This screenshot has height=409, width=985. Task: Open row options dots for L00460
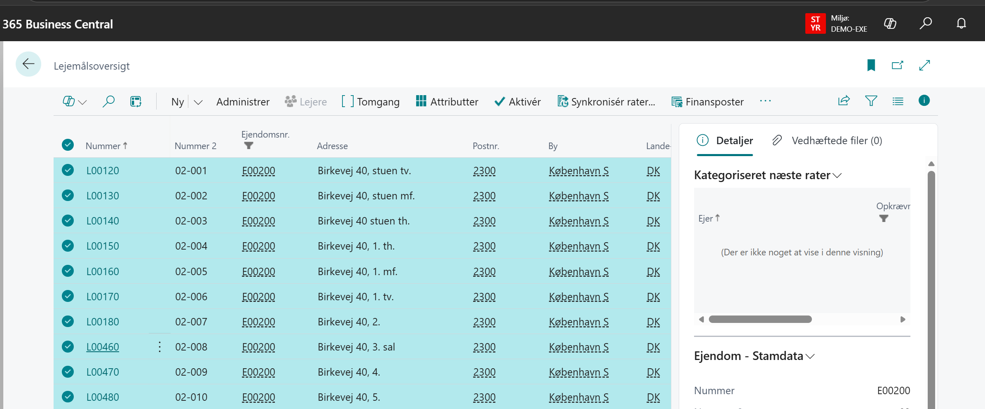[x=159, y=347]
